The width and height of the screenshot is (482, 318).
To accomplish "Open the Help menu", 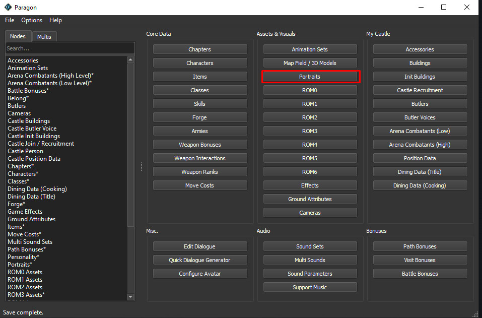I will coord(55,20).
